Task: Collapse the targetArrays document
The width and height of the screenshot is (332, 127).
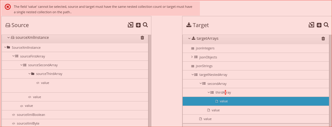Action: 189,39
